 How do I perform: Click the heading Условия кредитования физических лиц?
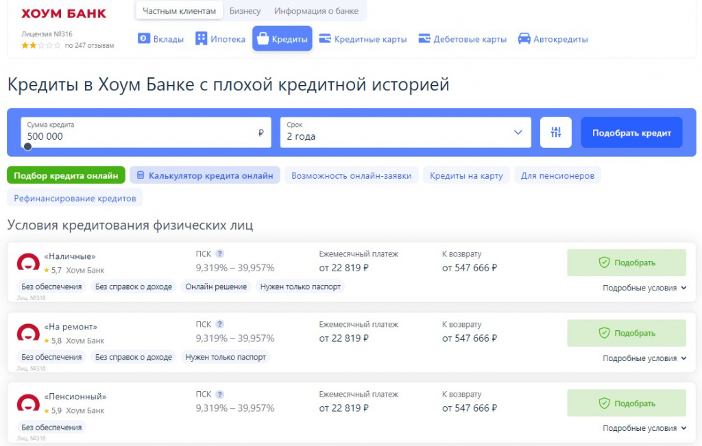coord(130,225)
